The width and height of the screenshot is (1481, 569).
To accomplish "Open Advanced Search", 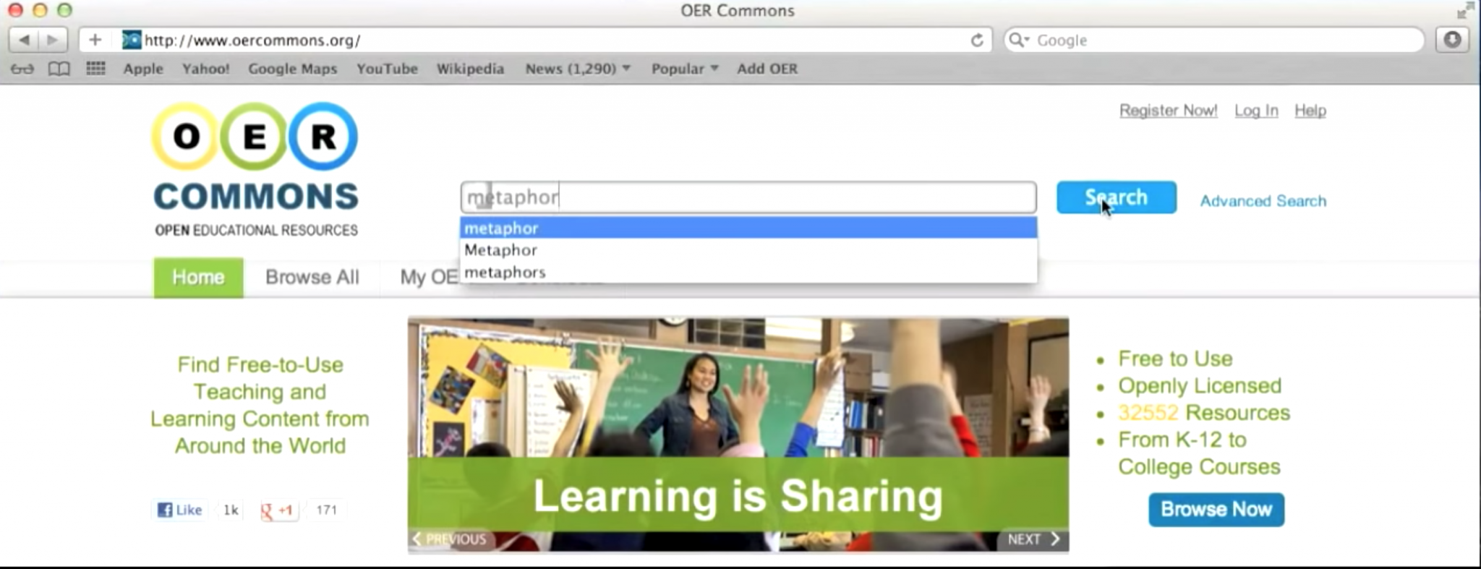I will (1263, 201).
